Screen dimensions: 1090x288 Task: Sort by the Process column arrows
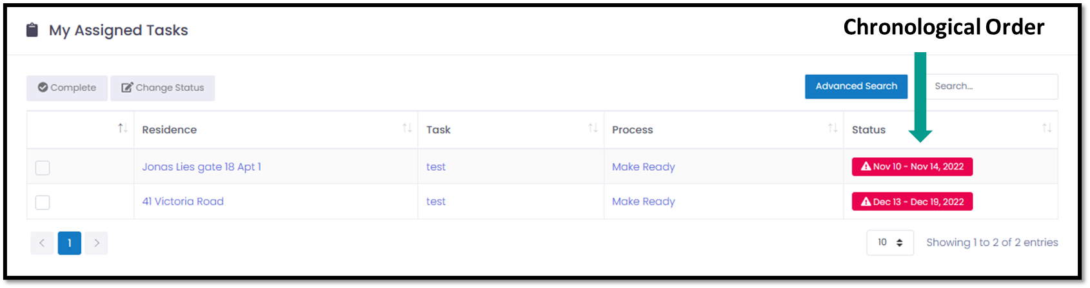click(833, 128)
